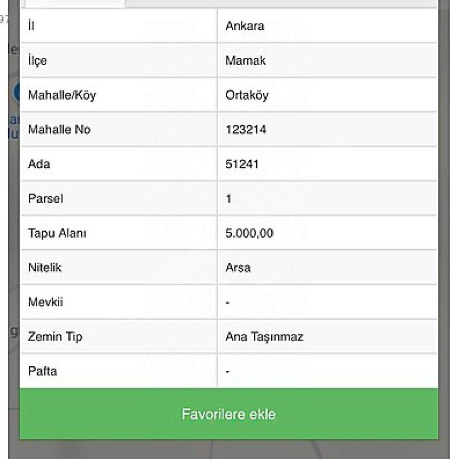This screenshot has width=459, height=459.
Task: Click the Parsel value 1
Action: pos(229,199)
